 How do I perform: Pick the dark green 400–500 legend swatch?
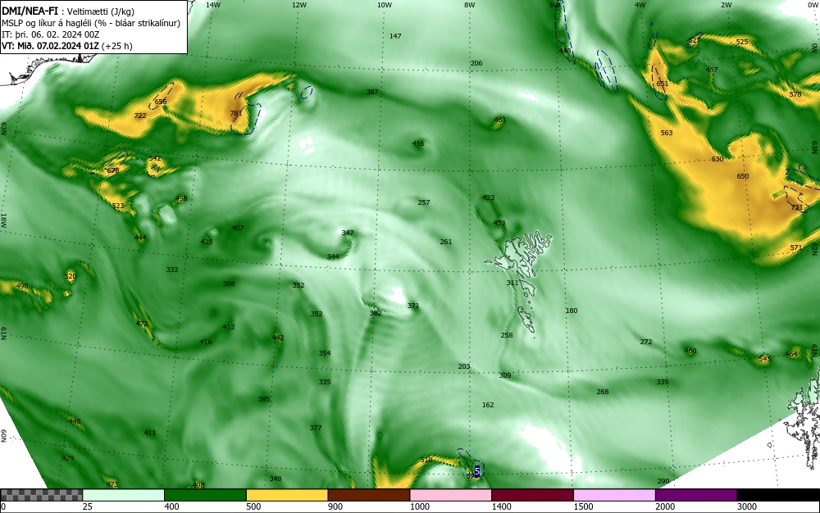click(205, 495)
